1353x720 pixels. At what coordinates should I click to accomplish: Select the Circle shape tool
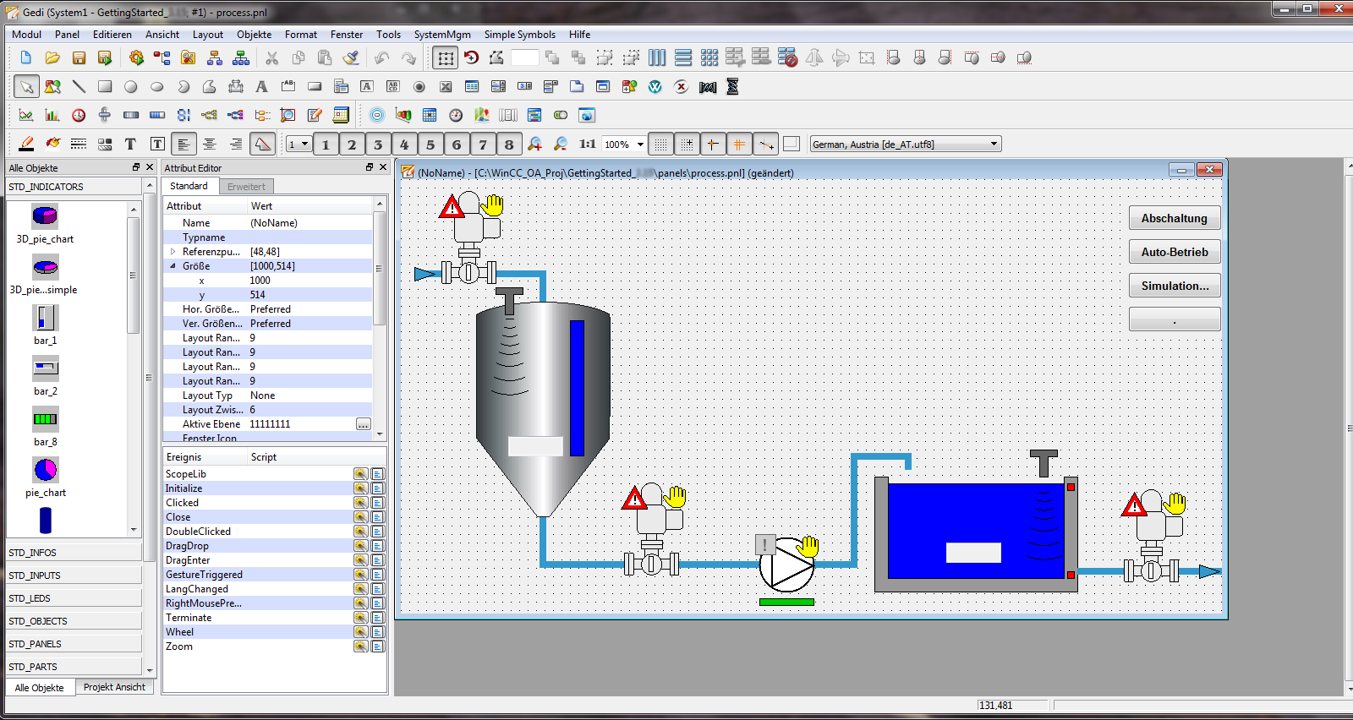point(131,87)
